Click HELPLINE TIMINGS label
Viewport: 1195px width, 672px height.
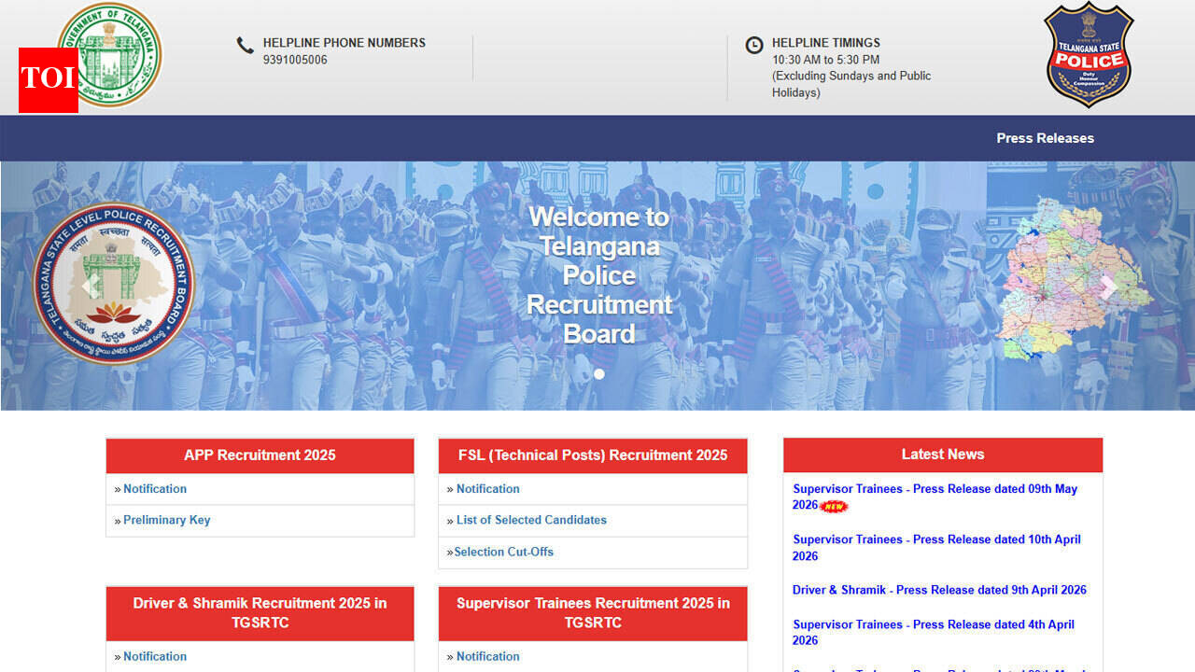pos(826,43)
